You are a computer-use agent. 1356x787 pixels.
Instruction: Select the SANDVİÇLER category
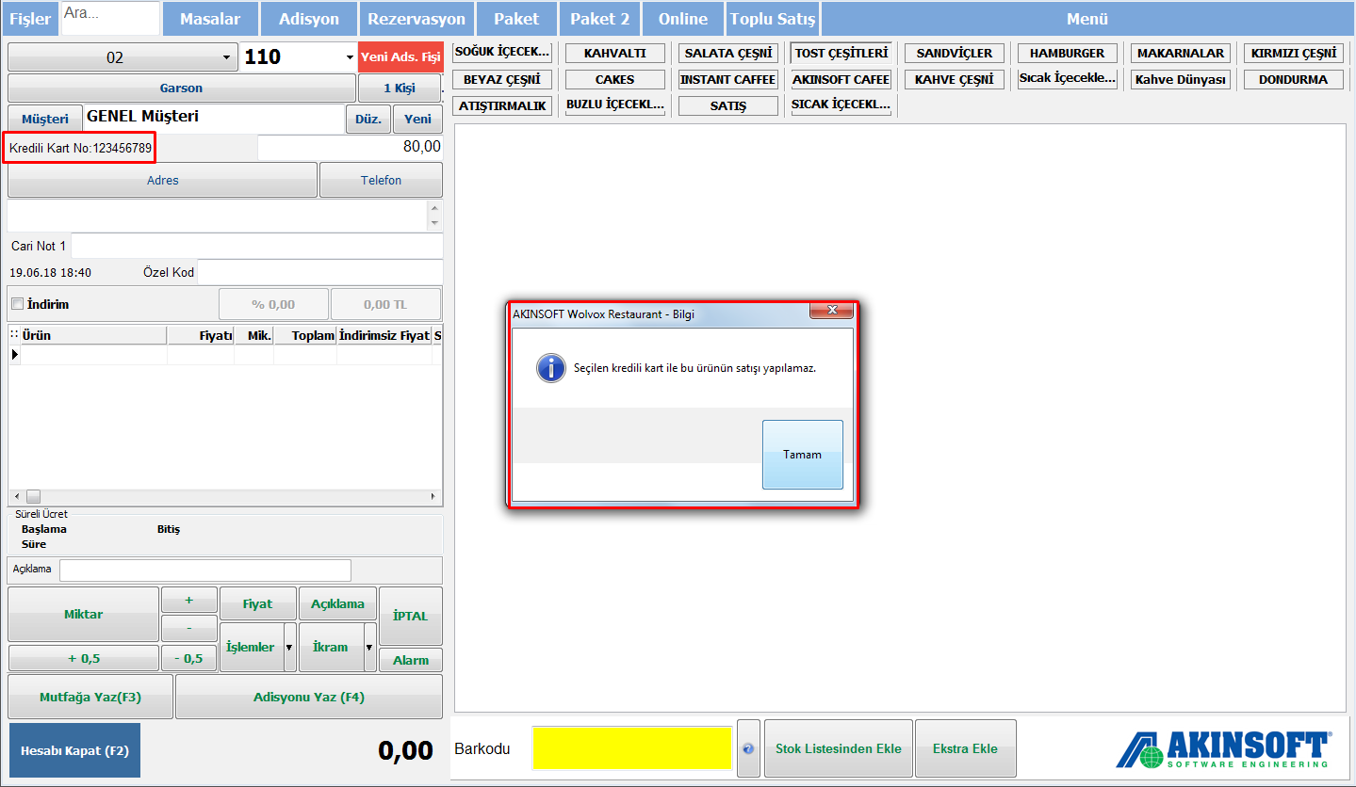pos(955,54)
